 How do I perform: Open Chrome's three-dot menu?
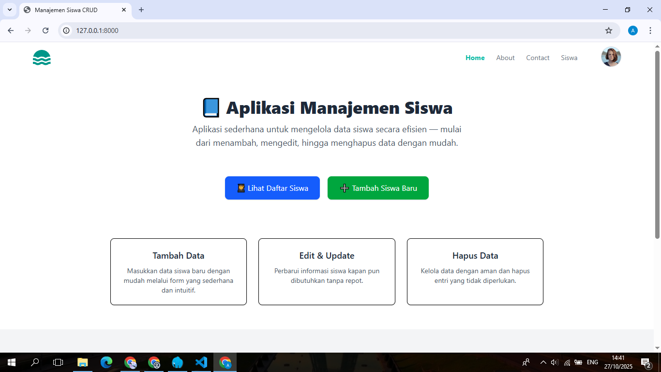650,31
